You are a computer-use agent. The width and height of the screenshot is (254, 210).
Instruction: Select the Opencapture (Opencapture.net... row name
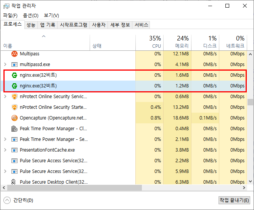53,118
